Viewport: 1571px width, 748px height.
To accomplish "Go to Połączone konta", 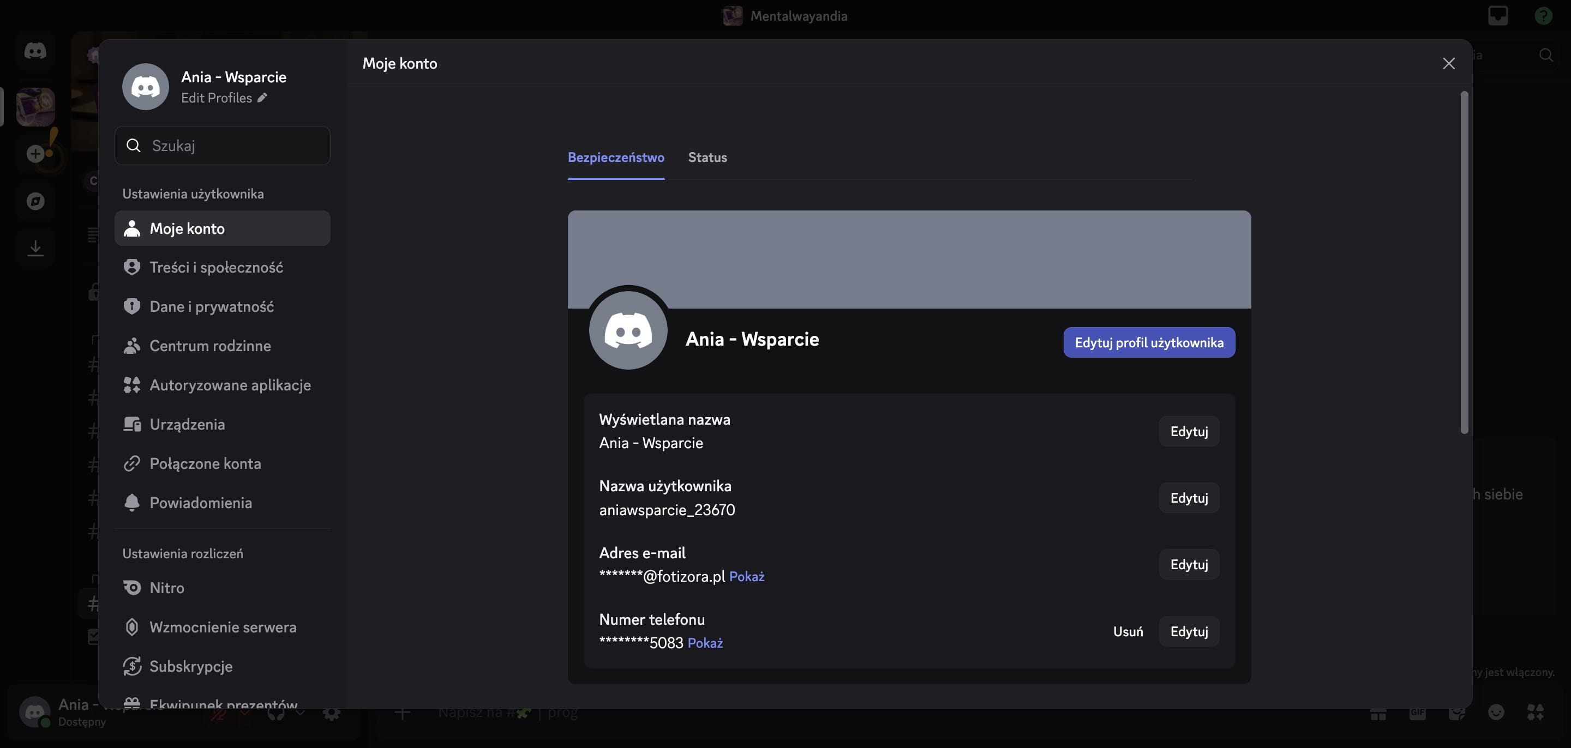I will click(223, 463).
